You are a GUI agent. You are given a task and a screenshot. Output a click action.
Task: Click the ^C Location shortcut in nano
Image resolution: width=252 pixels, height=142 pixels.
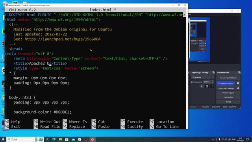tap(162, 122)
